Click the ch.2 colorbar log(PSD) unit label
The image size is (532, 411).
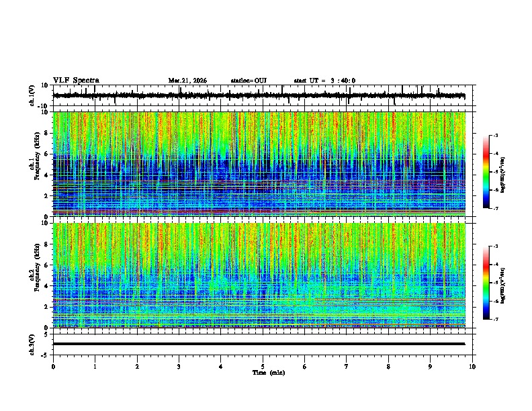click(502, 286)
